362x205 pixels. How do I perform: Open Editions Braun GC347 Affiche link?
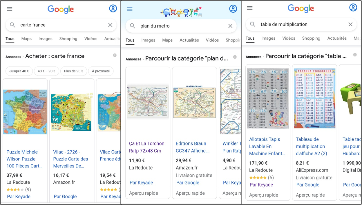[193, 147]
